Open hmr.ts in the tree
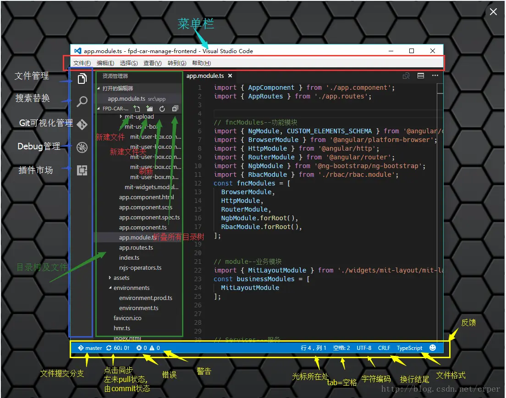The width and height of the screenshot is (506, 398). 121,328
